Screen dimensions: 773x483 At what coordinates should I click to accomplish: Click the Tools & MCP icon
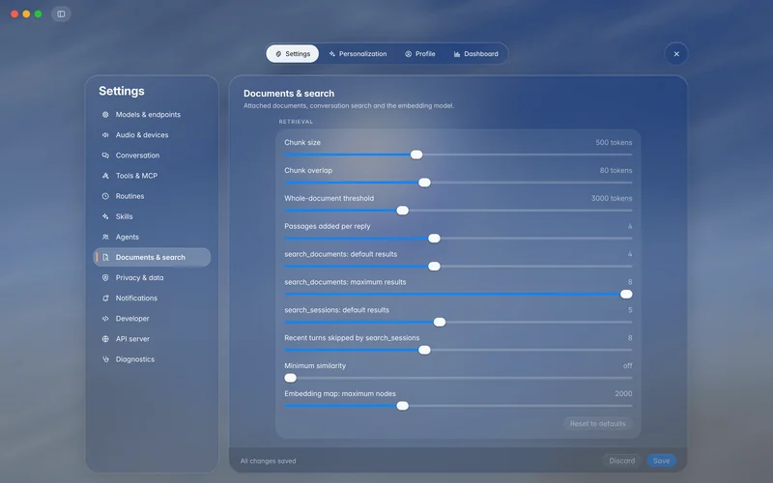point(105,176)
